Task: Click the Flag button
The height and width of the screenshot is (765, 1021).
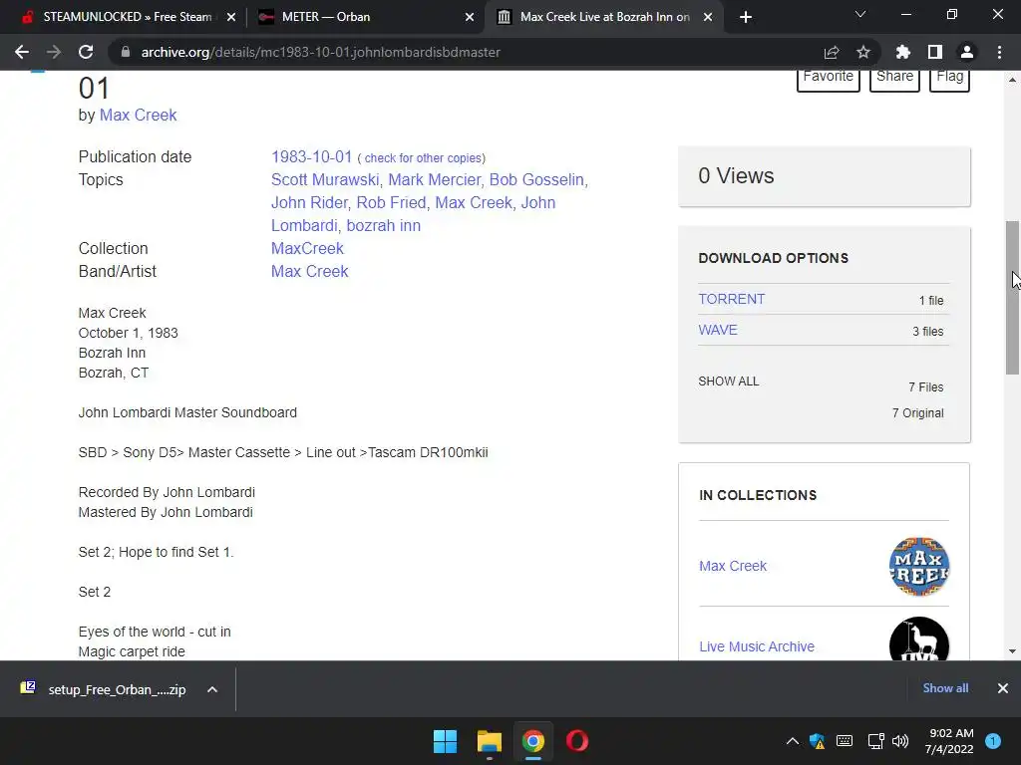Action: point(949,78)
